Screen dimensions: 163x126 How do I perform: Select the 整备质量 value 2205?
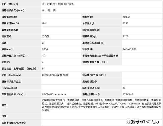tap(126, 36)
